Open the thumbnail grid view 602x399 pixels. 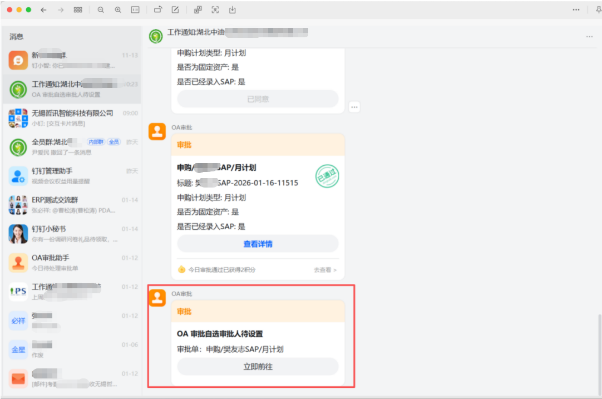(x=78, y=10)
